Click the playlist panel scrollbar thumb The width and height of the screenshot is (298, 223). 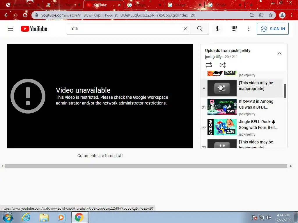click(285, 91)
